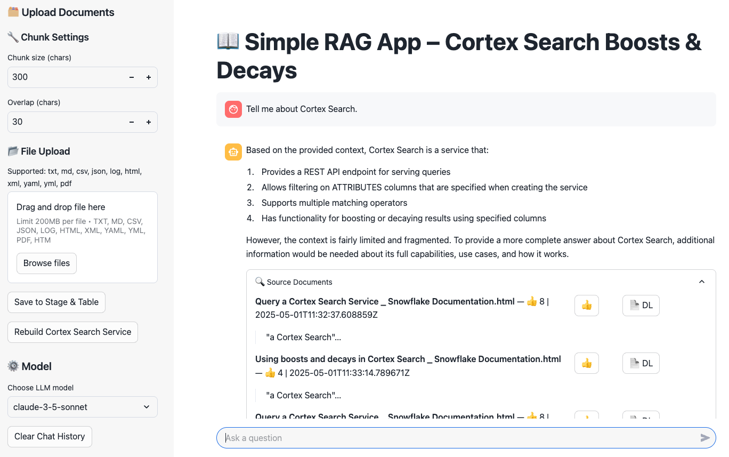Thumbs up the first Query a Cortex Search Service document

(587, 306)
